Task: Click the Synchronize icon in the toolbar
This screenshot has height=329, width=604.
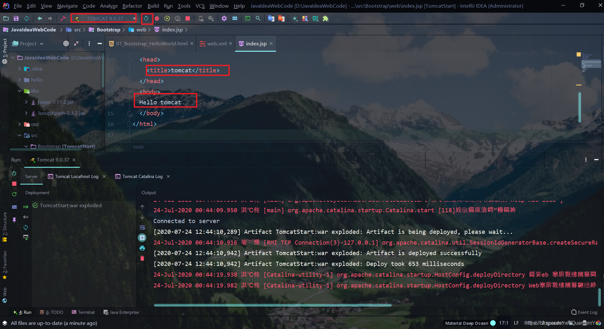Action: pos(27,18)
